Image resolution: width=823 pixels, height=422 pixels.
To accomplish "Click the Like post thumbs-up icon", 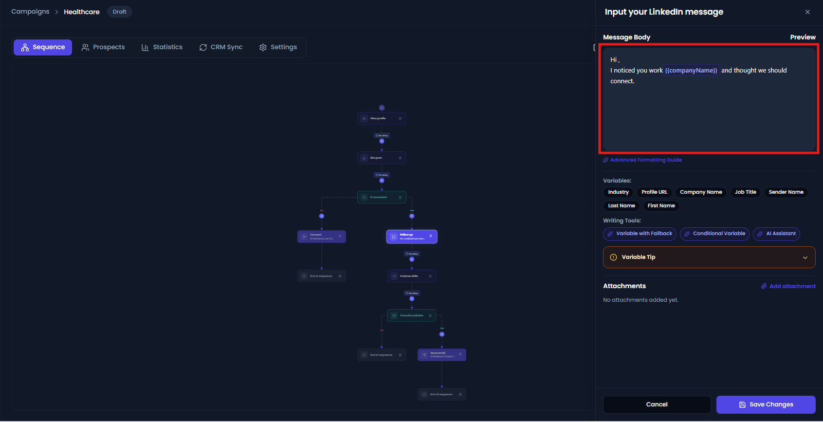I will pyautogui.click(x=364, y=158).
